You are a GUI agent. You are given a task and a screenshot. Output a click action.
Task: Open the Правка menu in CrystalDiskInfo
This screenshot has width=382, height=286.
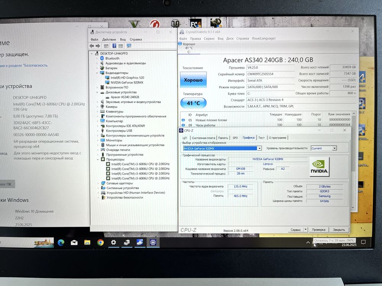point(195,39)
